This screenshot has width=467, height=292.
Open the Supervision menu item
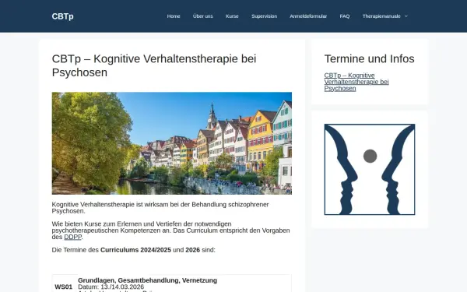pyautogui.click(x=264, y=16)
